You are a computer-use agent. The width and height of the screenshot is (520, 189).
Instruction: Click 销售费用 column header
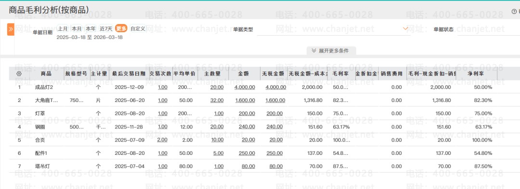391,74
